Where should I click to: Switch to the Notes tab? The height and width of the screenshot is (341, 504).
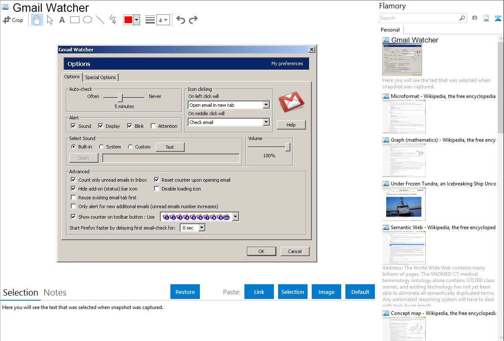point(55,293)
